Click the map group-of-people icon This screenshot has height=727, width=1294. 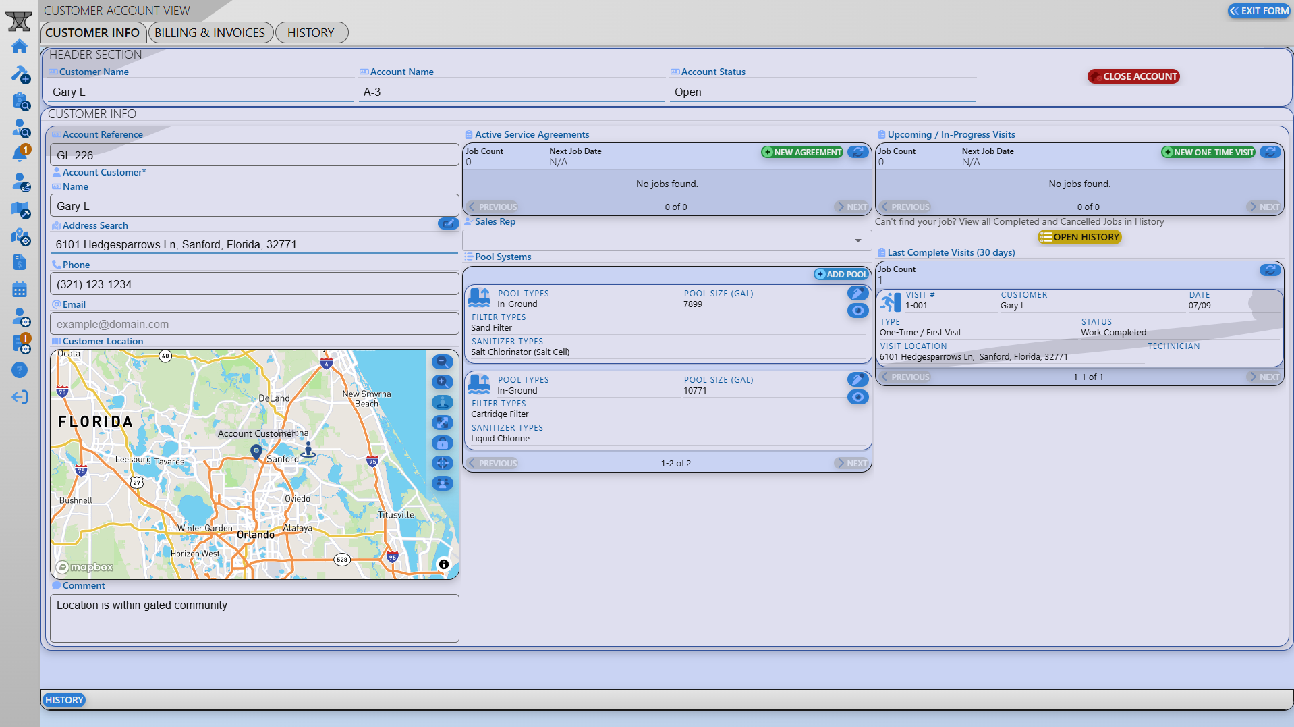click(442, 483)
